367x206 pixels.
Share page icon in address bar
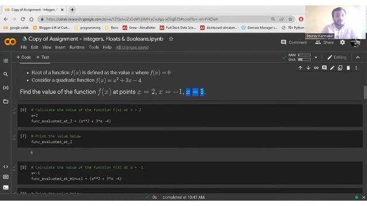click(282, 19)
